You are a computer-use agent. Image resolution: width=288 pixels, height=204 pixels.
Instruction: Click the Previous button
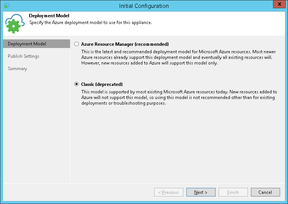pyautogui.click(x=168, y=192)
